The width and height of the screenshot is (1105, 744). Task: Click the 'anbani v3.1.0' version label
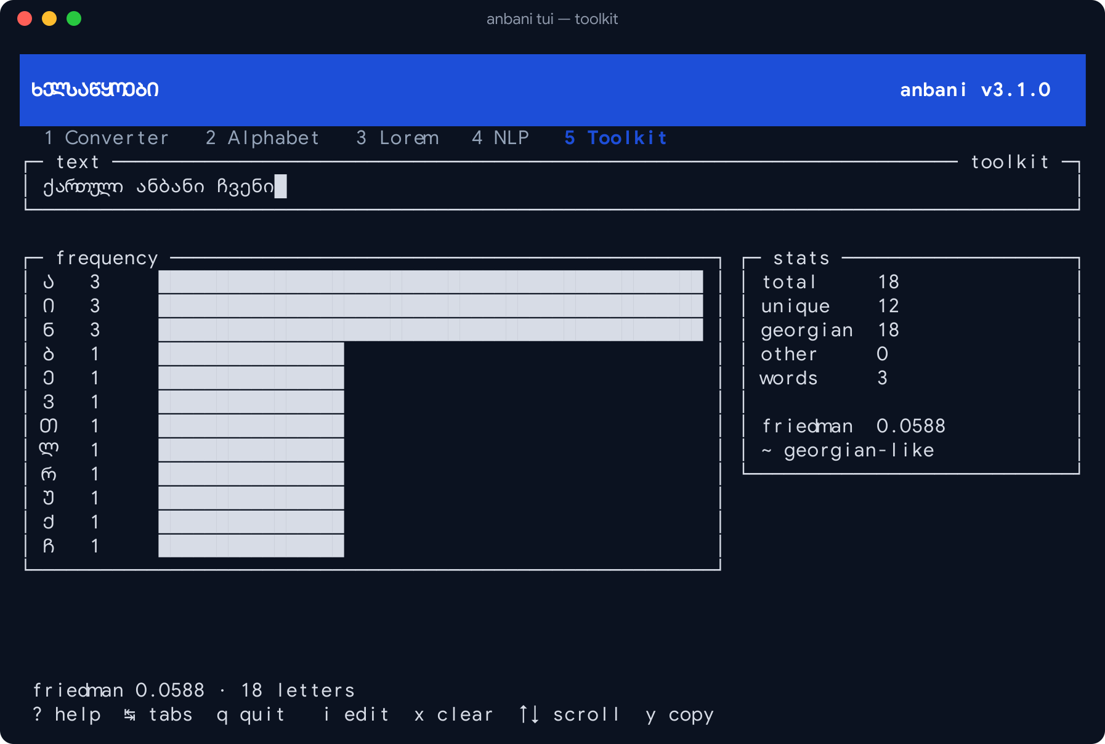click(x=976, y=90)
